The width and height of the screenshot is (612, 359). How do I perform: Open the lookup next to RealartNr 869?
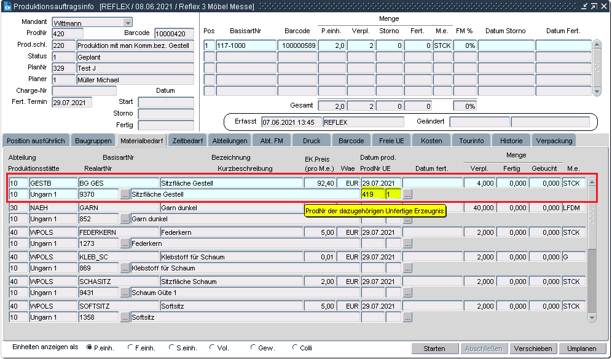coord(125,268)
